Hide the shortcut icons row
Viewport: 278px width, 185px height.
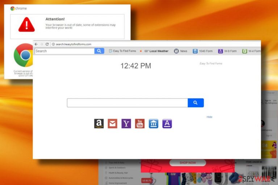(x=209, y=117)
